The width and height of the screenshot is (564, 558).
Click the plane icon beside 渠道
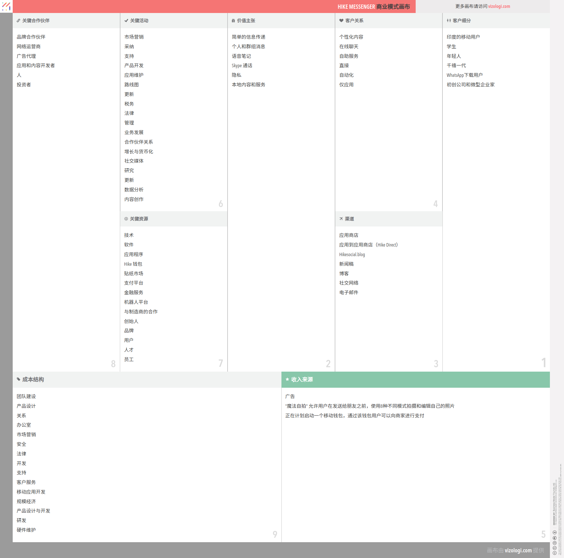click(341, 219)
